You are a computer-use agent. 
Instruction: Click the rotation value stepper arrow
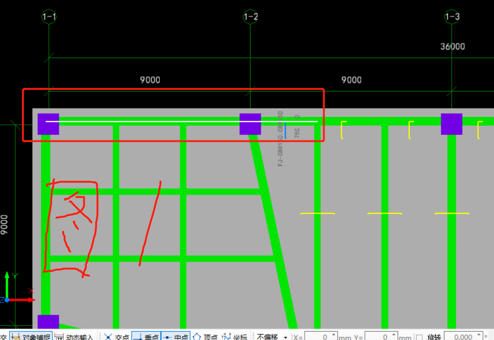pyautogui.click(x=480, y=335)
